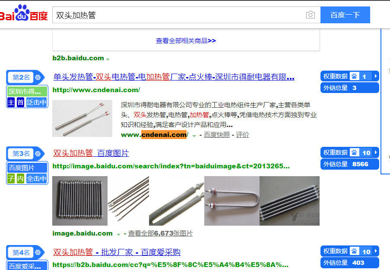Click the 主 tag under 第2名
This screenshot has height=270, width=390.
coord(11,102)
